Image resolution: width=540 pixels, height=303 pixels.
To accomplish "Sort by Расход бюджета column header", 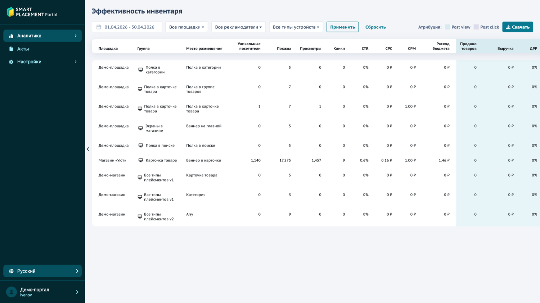I will click(x=441, y=46).
